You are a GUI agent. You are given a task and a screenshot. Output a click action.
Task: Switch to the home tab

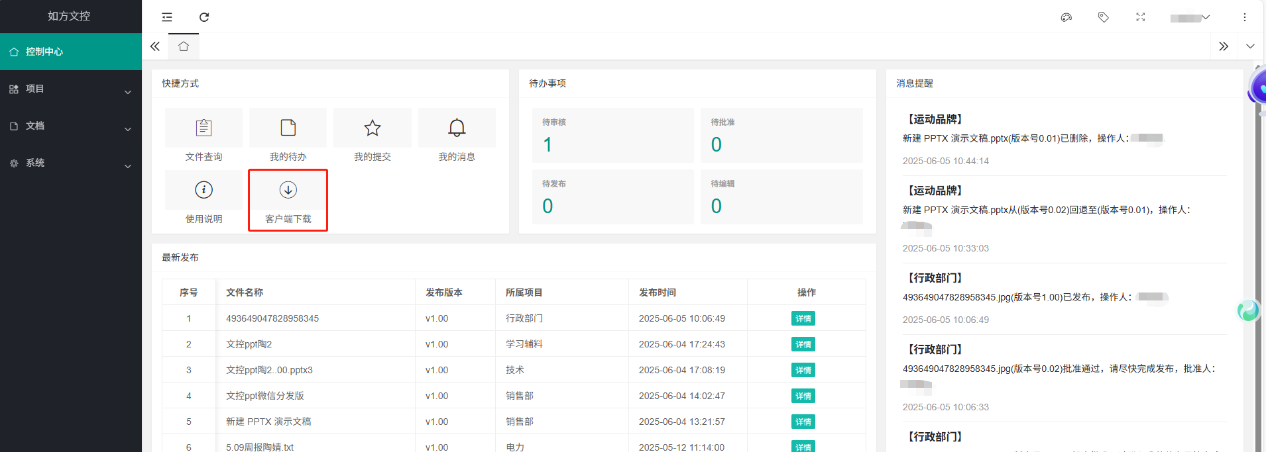pyautogui.click(x=184, y=46)
